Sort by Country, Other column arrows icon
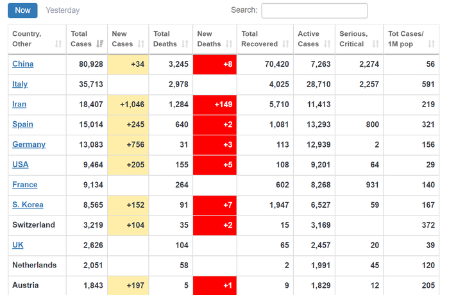Viewport: 449px width, 295px height. 58,44
